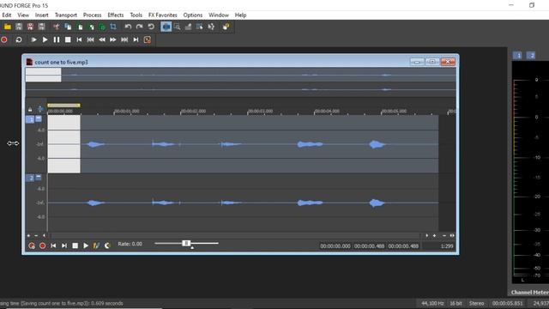Collapse channel 2 with its minimize button
Image resolution: width=549 pixels, height=309 pixels.
(x=39, y=177)
